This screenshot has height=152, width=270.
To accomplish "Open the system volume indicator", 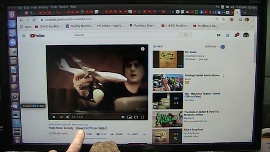I will (232, 7).
